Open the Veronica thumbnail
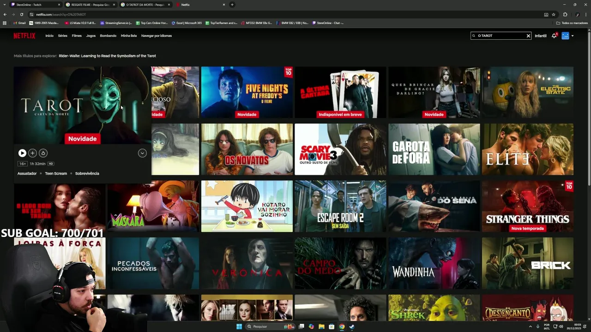 [247, 263]
